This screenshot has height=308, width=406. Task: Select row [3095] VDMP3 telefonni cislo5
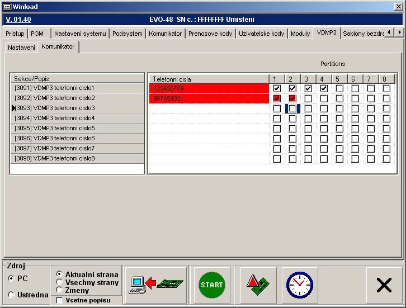click(x=77, y=128)
